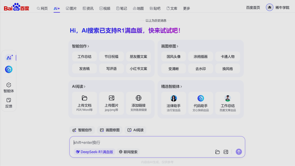Open 反馈 feedback in the left sidebar
295x166 pixels.
[9, 103]
